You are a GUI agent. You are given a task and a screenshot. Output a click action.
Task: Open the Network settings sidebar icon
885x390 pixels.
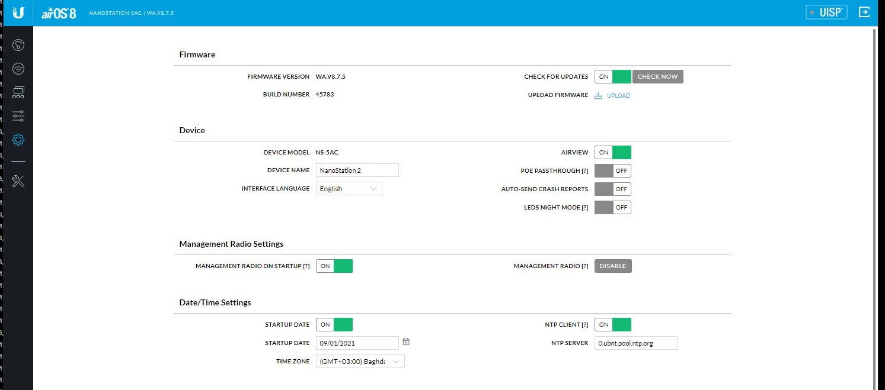(18, 92)
